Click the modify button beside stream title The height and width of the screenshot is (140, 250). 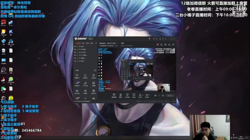click(x=122, y=43)
